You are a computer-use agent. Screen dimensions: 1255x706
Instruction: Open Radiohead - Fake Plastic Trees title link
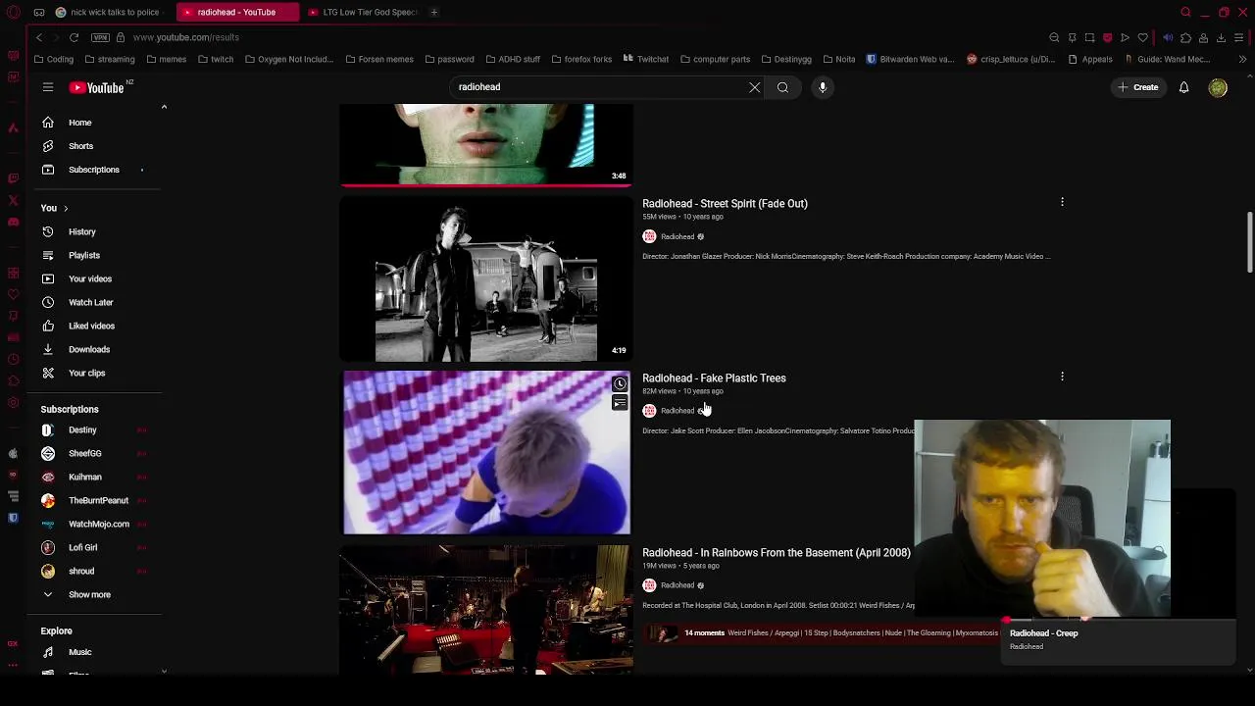[x=714, y=378]
